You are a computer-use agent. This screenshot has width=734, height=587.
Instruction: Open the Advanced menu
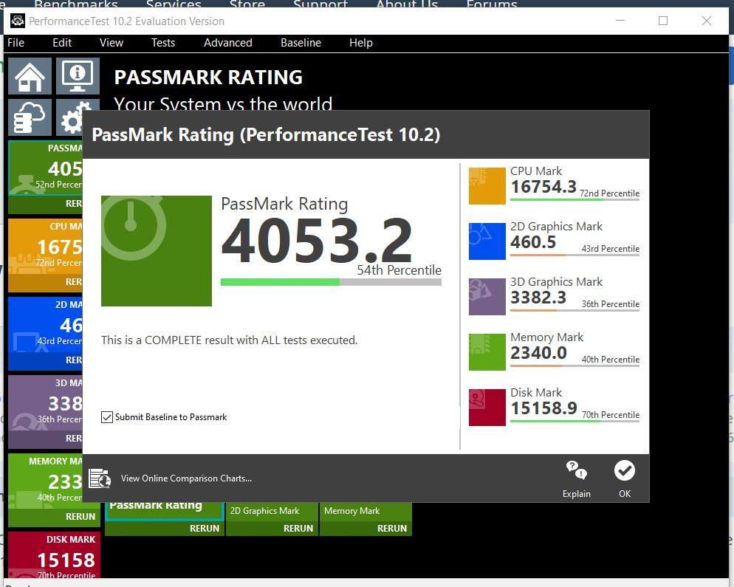tap(227, 43)
